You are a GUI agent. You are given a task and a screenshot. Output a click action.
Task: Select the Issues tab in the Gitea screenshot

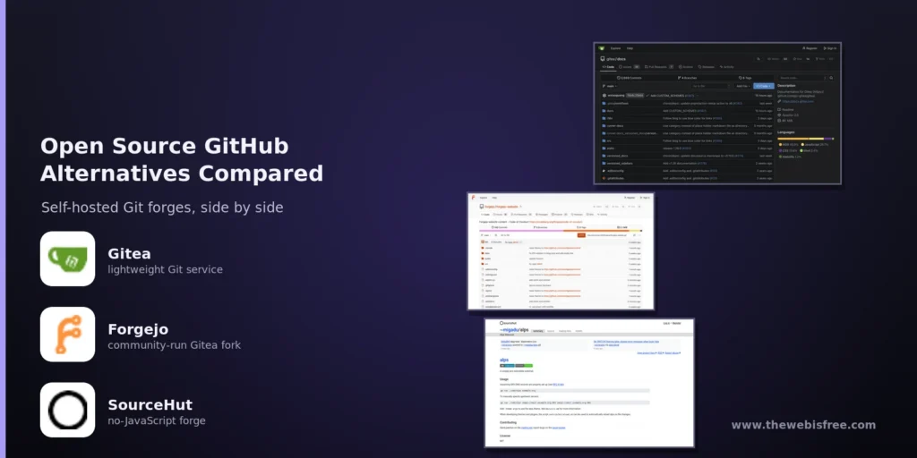tap(629, 67)
